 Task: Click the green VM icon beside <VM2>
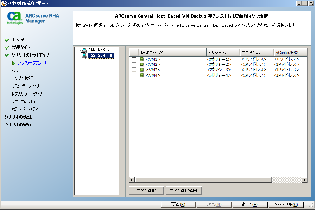pos(142,65)
